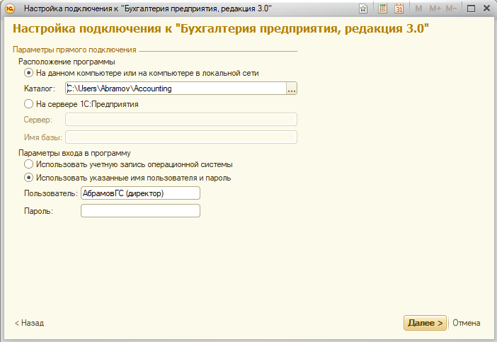
Task: Return to previous step via Назад
Action: (x=29, y=323)
